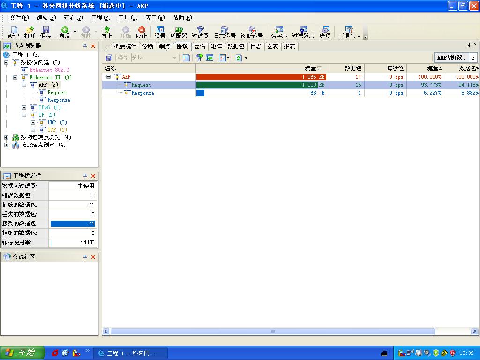Image resolution: width=480 pixels, height=360 pixels.
Task: Select the Response row in protocol table
Action: [142, 93]
